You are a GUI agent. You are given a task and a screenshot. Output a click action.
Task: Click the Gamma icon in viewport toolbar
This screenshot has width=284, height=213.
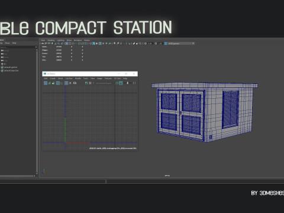[x=156, y=43]
